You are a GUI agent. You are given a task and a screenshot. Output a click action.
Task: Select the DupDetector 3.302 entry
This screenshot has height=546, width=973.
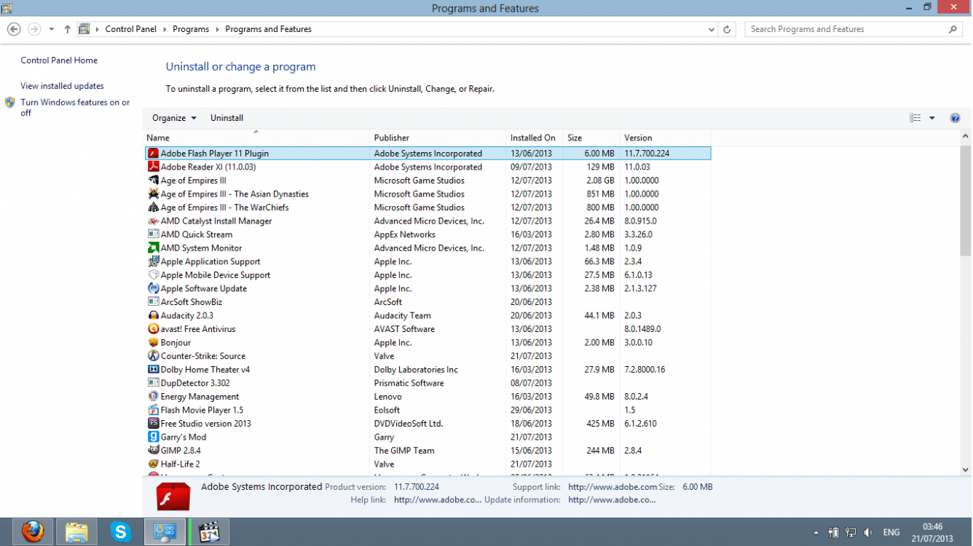428,383
